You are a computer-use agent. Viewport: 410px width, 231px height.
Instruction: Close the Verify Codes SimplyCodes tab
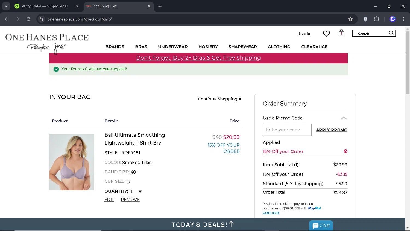(x=77, y=6)
